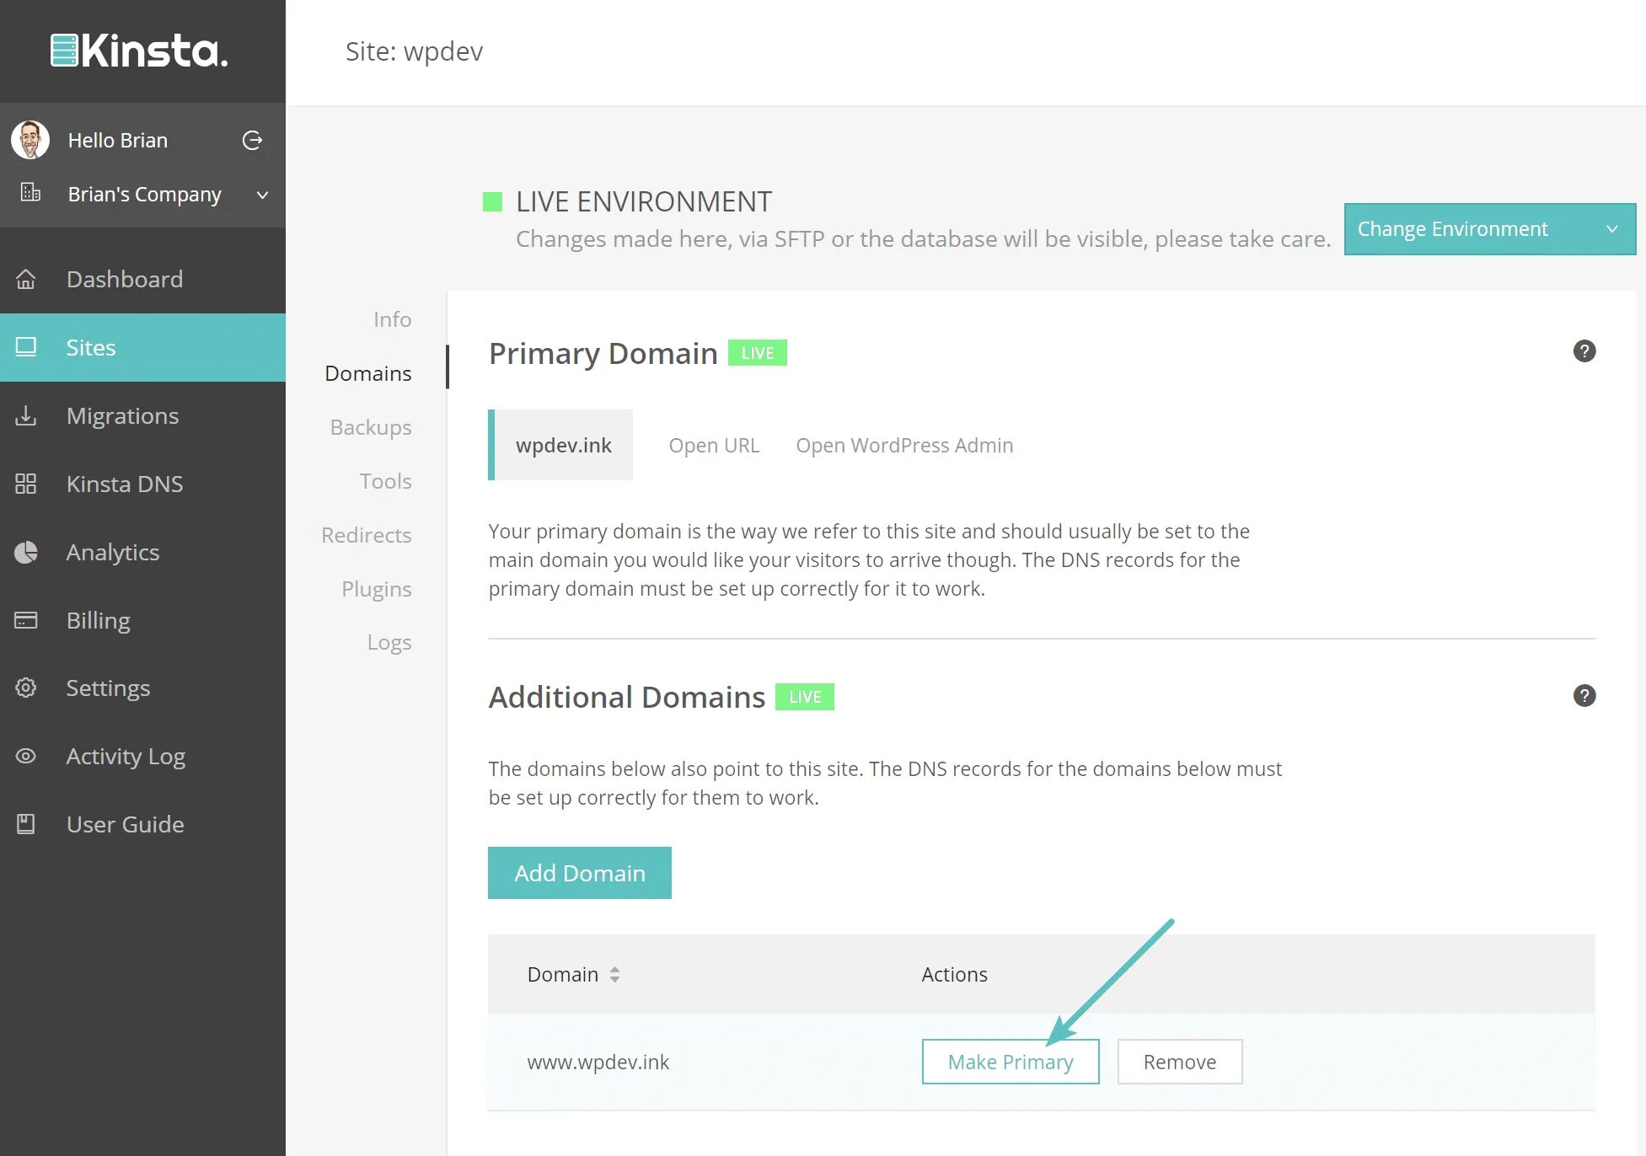Click the Activity Log eye icon
Screen dimensions: 1646x1156
click(x=26, y=757)
